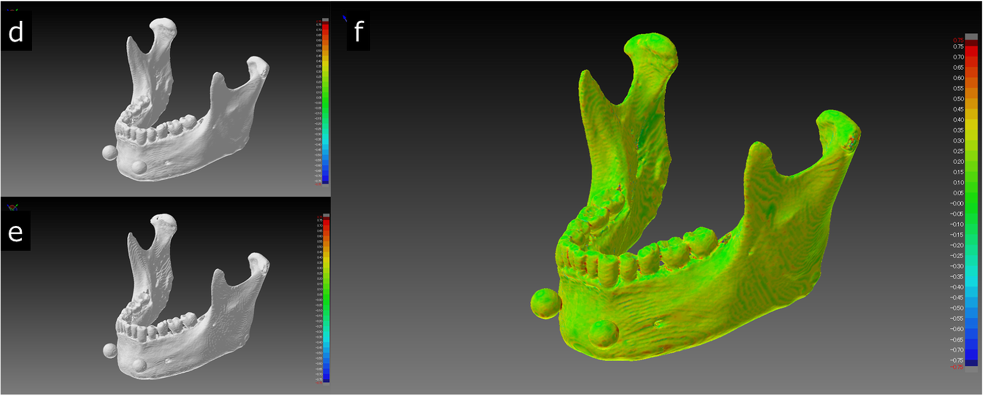Click the 0.10 label on panel f's scale
The height and width of the screenshot is (396, 983).
pyautogui.click(x=958, y=182)
